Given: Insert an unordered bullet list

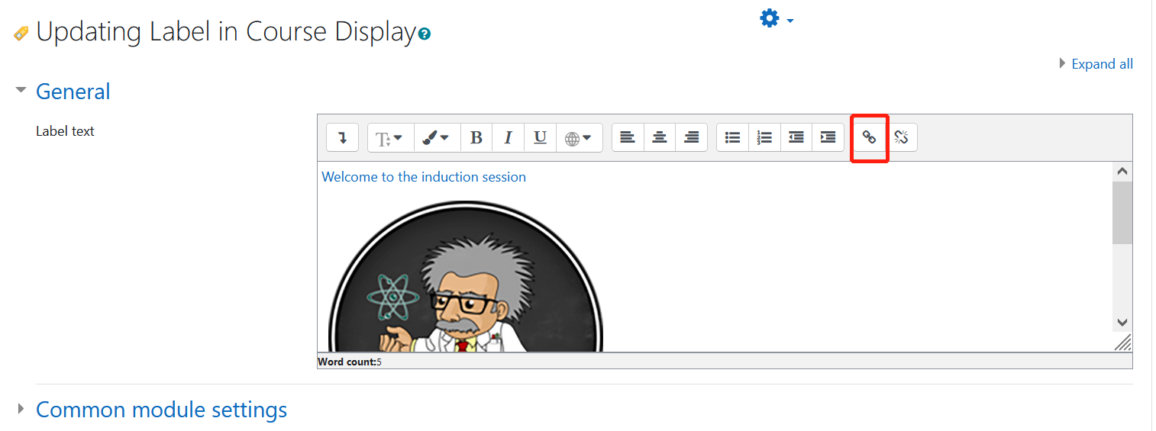Looking at the screenshot, I should click(733, 138).
